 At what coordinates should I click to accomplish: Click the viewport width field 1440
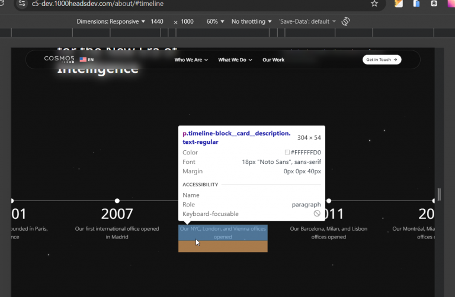[157, 21]
